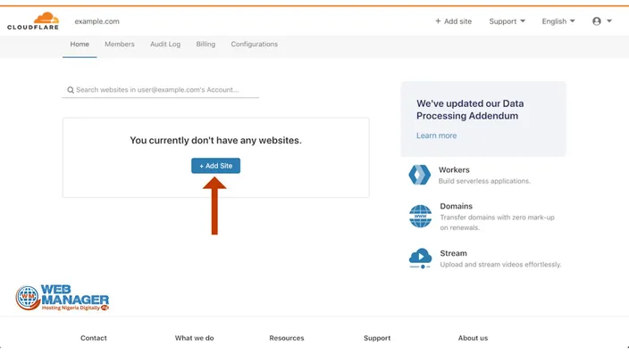Image resolution: width=629 pixels, height=353 pixels.
Task: Click the Stream cloud play icon
Action: point(421,259)
